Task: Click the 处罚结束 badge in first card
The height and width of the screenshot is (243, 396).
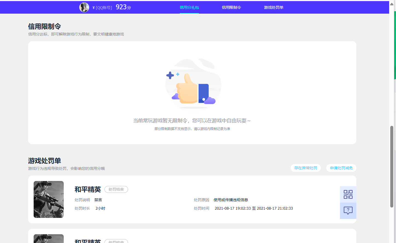Action: [116, 189]
